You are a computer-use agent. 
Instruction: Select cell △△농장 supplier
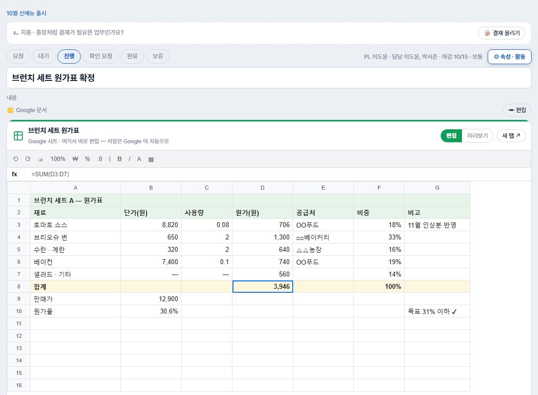click(x=323, y=249)
